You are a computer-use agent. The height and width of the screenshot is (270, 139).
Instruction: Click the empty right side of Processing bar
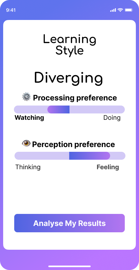97,110
